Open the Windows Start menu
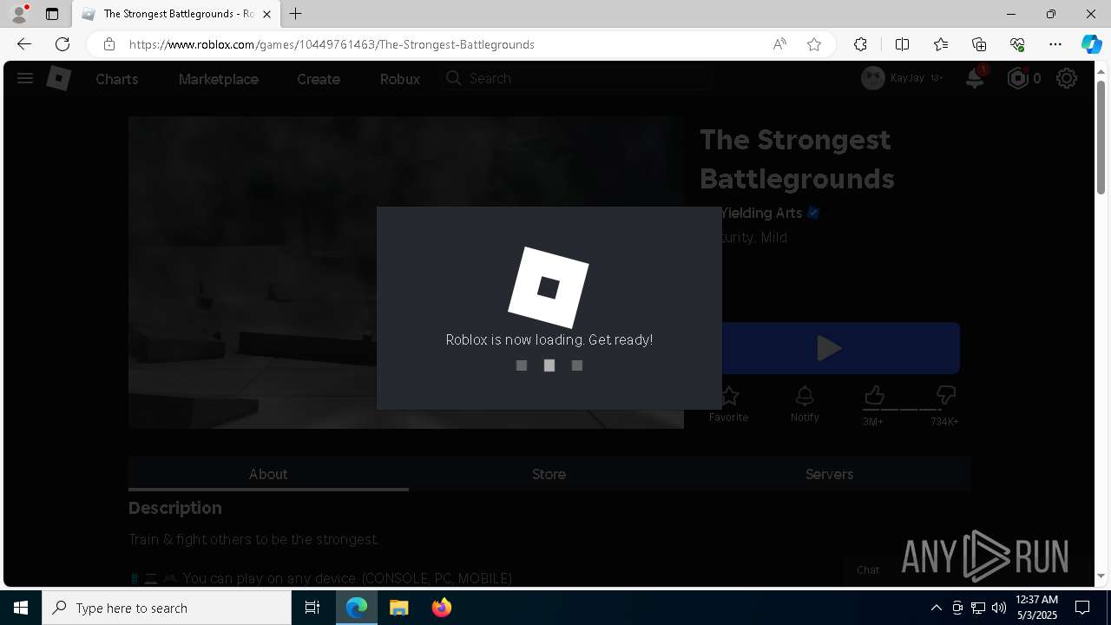This screenshot has width=1111, height=625. (x=21, y=608)
